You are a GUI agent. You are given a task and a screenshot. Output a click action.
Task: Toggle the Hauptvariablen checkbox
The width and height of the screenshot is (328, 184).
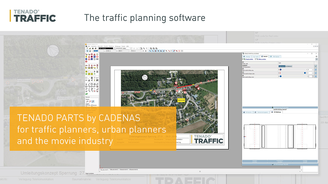click(x=243, y=59)
